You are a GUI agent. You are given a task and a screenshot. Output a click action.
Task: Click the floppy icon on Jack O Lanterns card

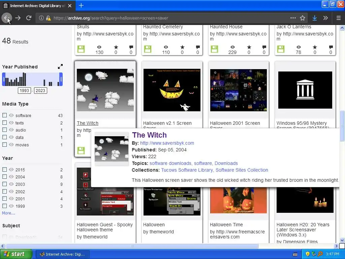pos(281,49)
